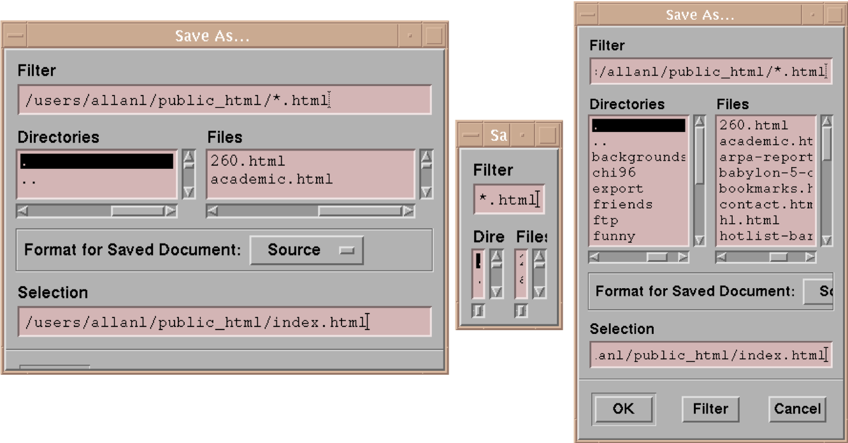848x443 pixels.
Task: Select bookmarks file
Action: pyautogui.click(x=766, y=189)
